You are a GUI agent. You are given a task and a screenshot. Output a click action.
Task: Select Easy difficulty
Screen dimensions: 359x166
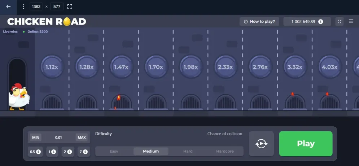pos(114,151)
